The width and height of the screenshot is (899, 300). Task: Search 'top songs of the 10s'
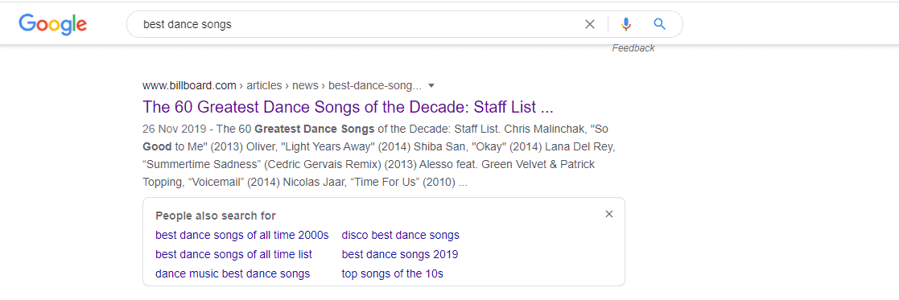tap(393, 273)
